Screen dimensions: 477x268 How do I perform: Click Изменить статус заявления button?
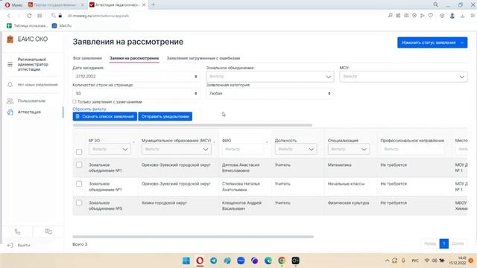point(432,42)
